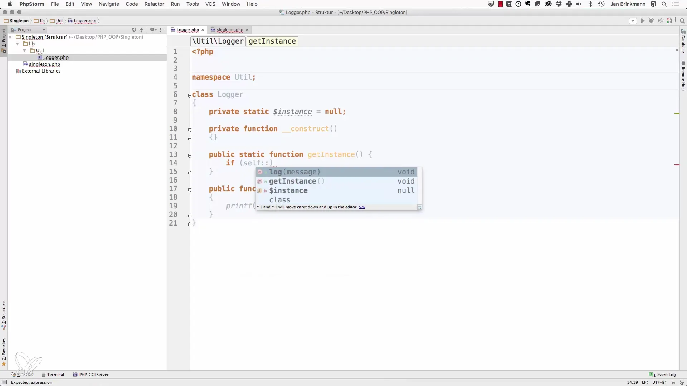Screen dimensions: 687x386
Task: Fold the __construct method at line 10
Action: [x=190, y=130]
